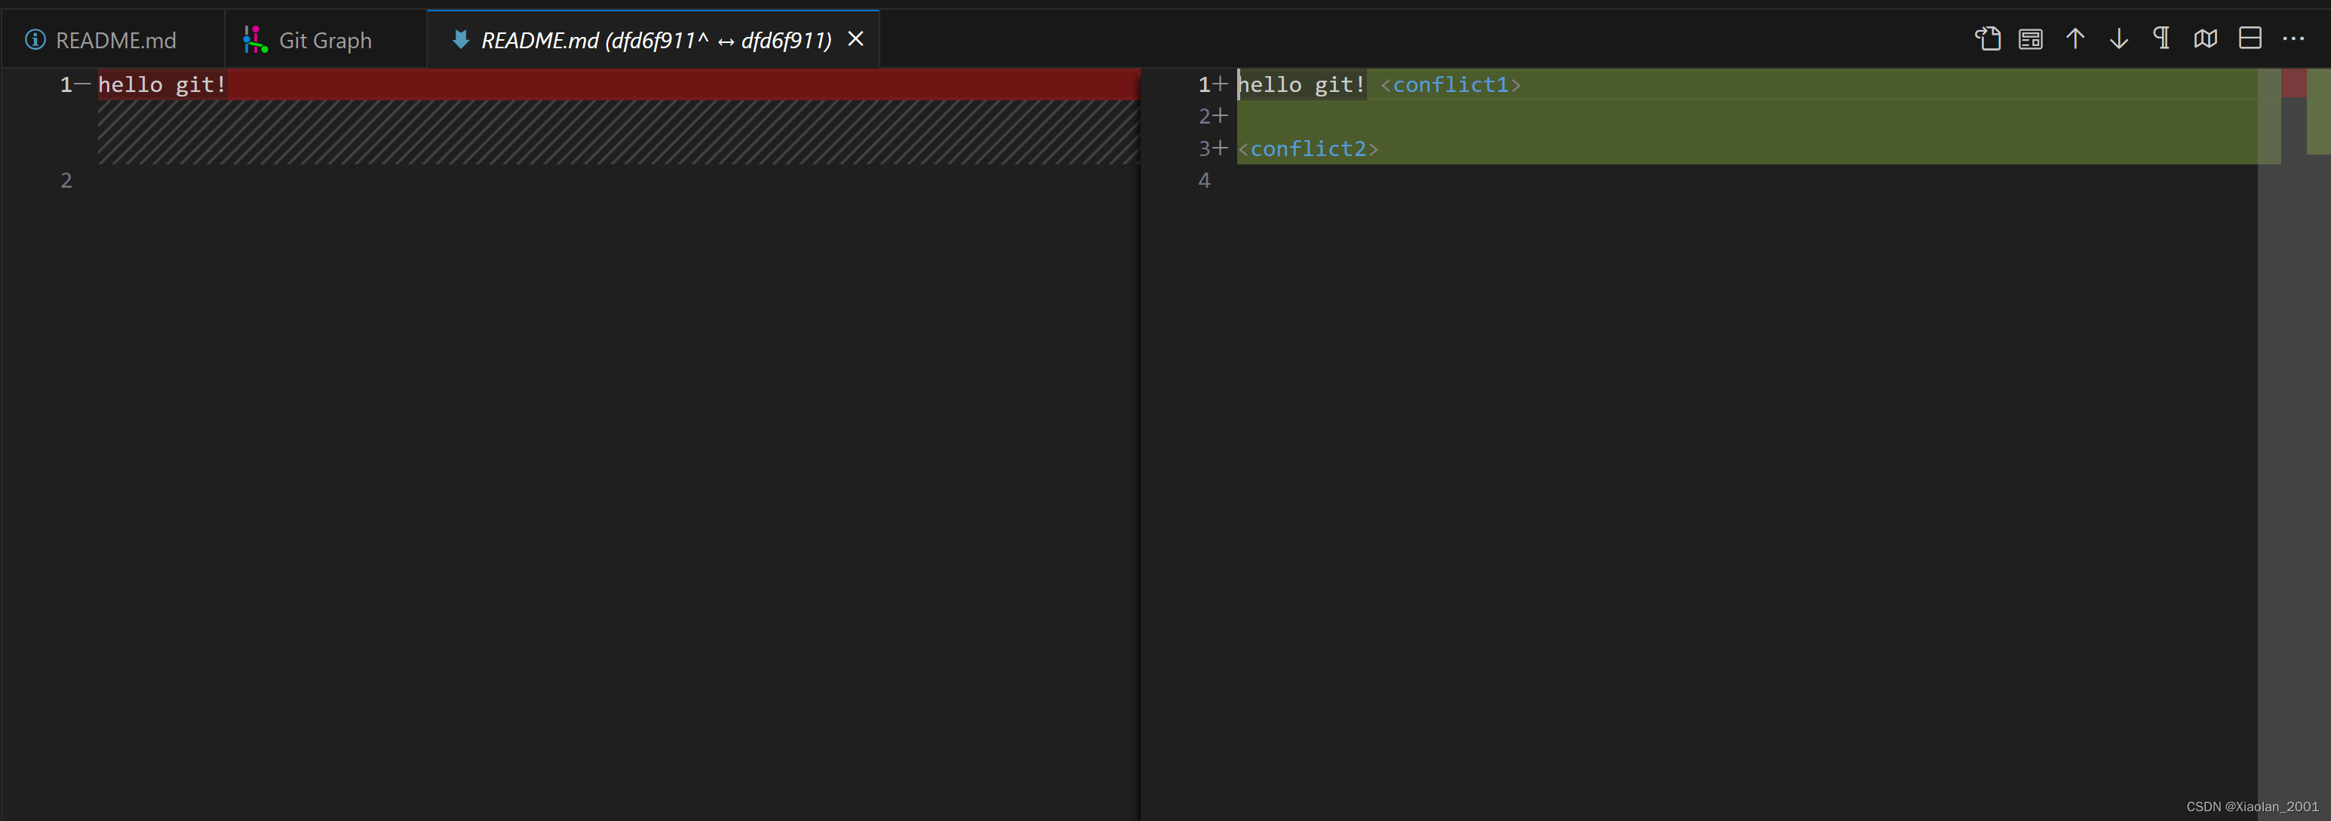
Task: Toggle whitespace trimming pilcrow icon
Action: [2162, 39]
